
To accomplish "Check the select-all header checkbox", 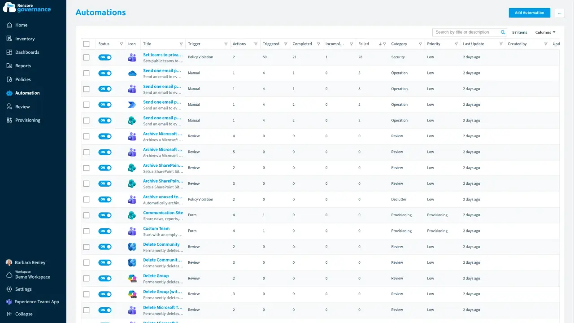I will point(87,44).
